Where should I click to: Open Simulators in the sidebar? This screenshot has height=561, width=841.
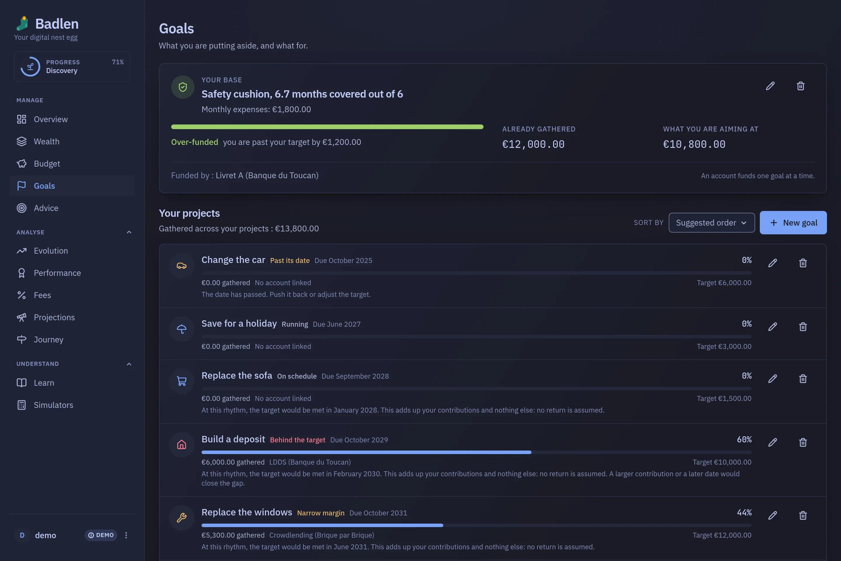(72, 405)
